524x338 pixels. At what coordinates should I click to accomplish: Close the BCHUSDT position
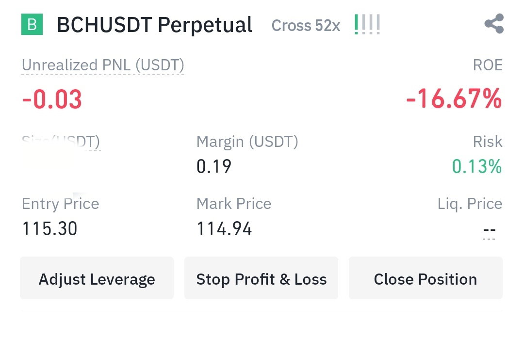426,278
